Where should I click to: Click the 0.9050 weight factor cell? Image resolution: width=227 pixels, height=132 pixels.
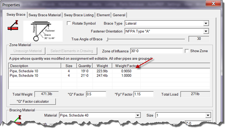[126, 71]
